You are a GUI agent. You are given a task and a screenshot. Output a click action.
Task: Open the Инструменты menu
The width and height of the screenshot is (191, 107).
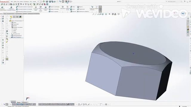click(x=26, y=1)
